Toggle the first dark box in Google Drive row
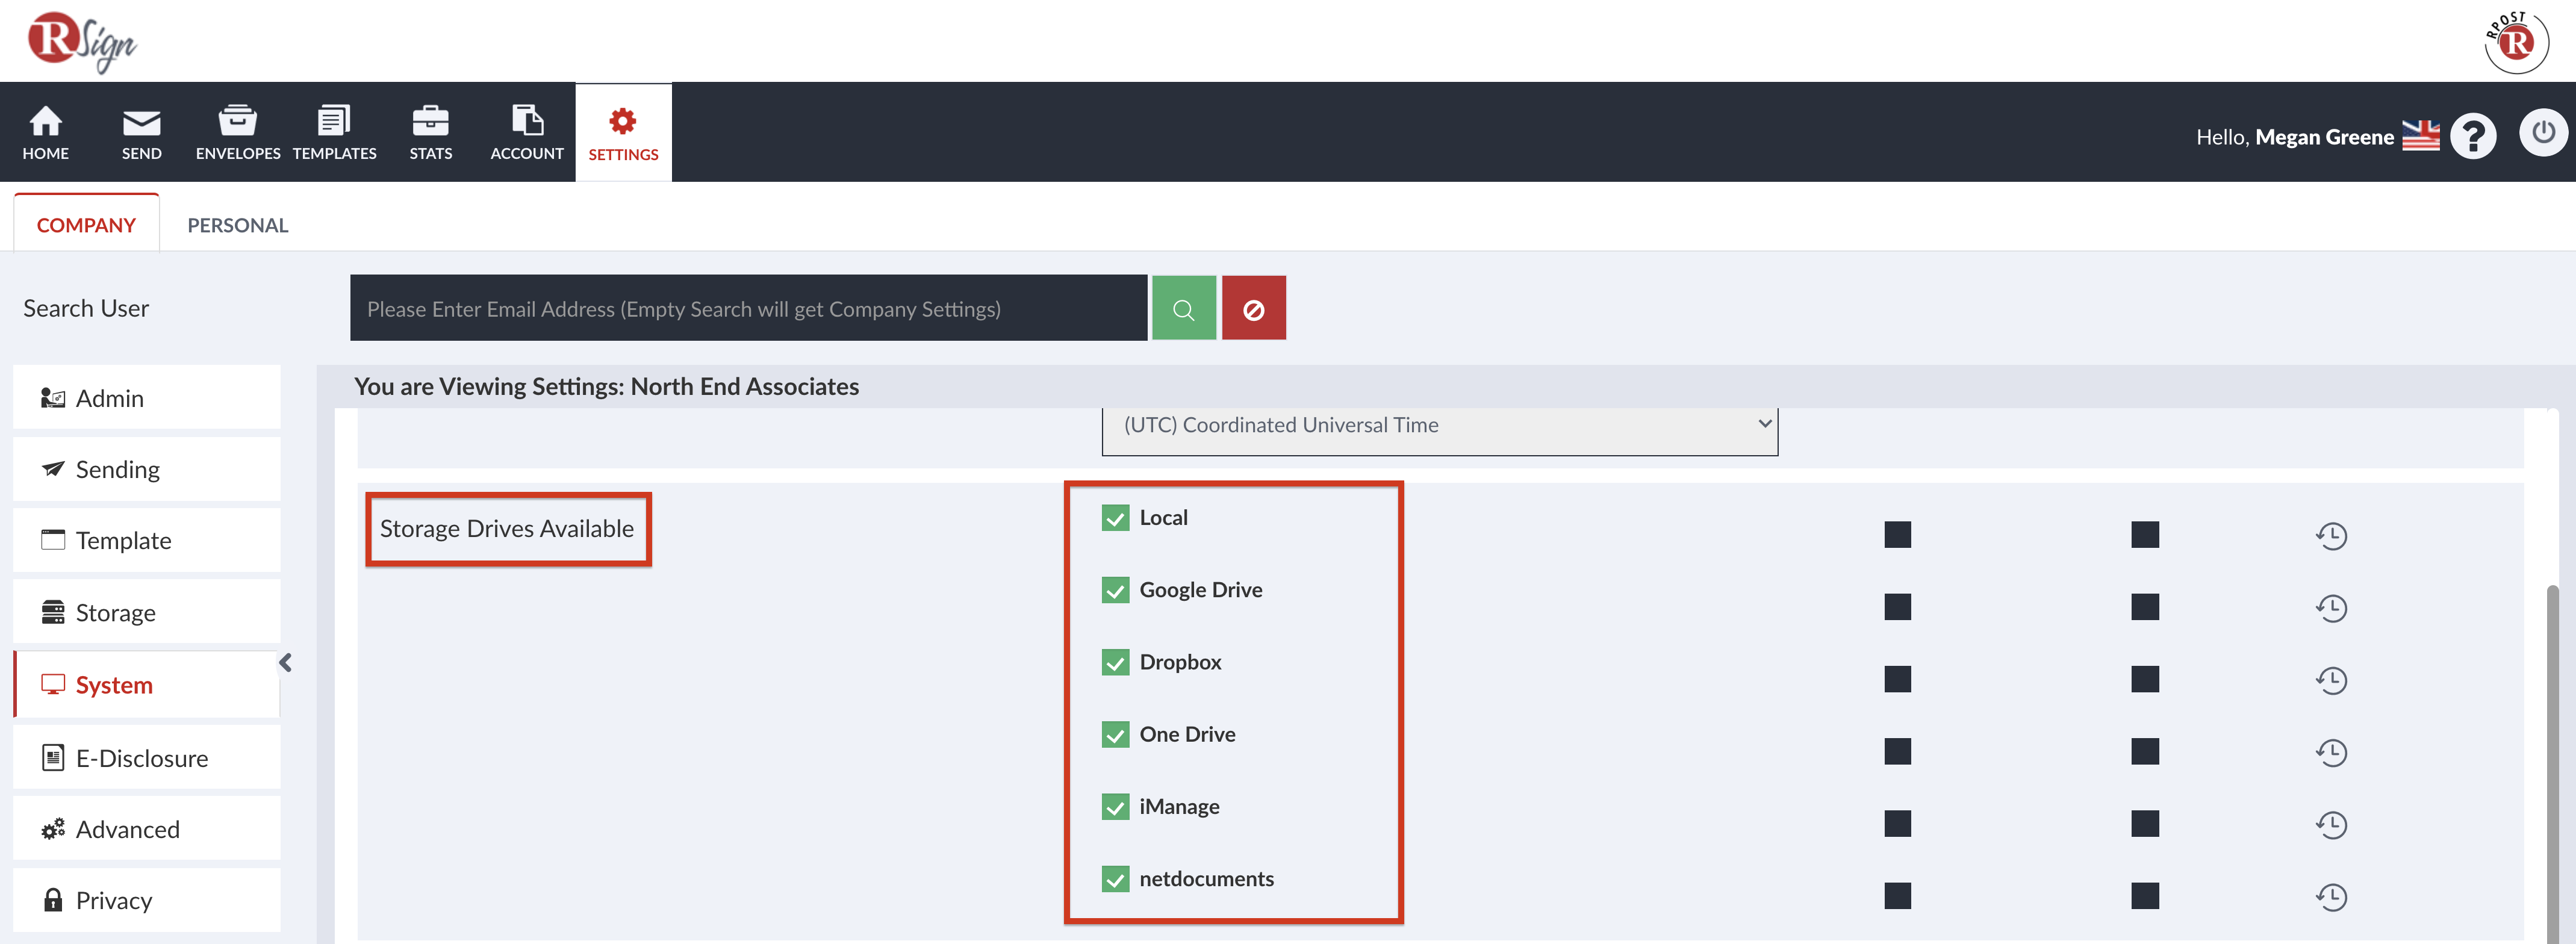2576x944 pixels. [1898, 607]
